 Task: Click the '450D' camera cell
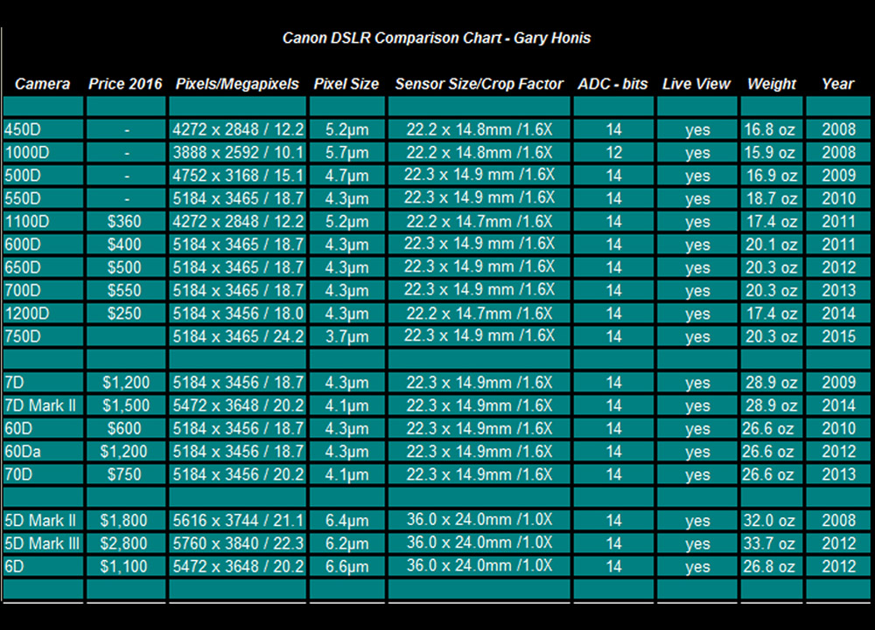(x=43, y=129)
